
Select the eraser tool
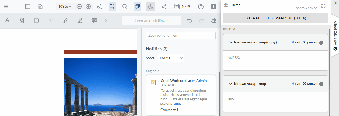click(x=214, y=21)
